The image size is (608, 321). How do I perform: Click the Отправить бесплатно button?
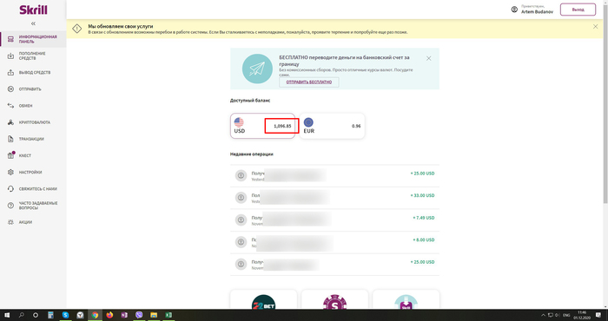coord(309,82)
